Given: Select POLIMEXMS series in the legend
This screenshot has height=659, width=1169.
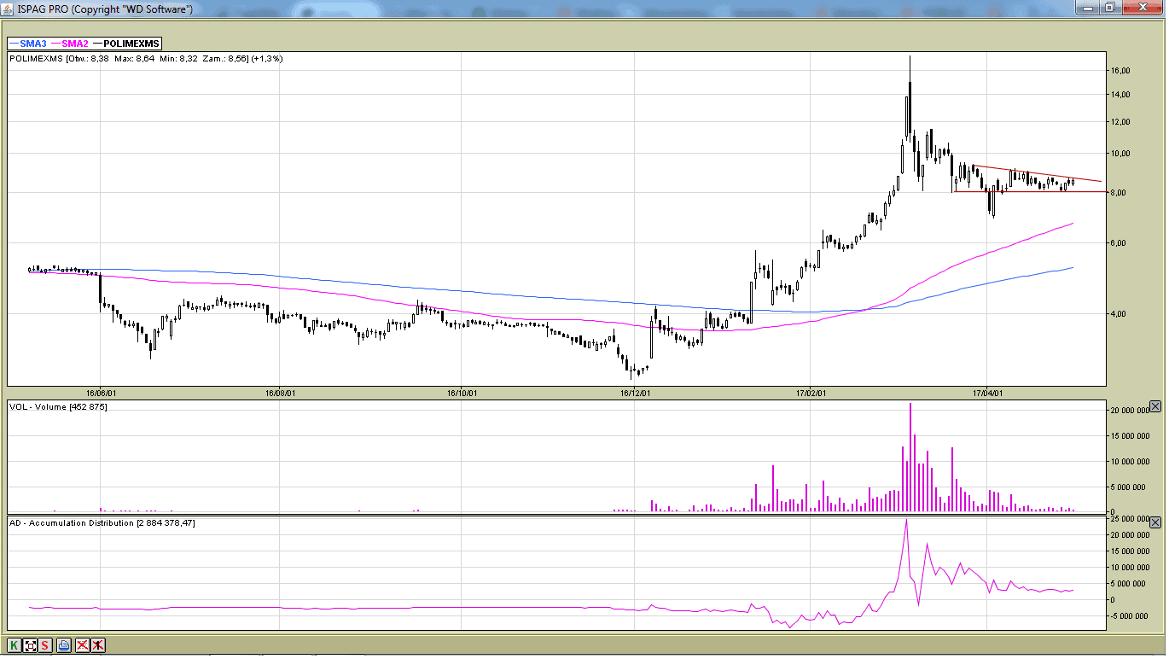Looking at the screenshot, I should click(126, 44).
